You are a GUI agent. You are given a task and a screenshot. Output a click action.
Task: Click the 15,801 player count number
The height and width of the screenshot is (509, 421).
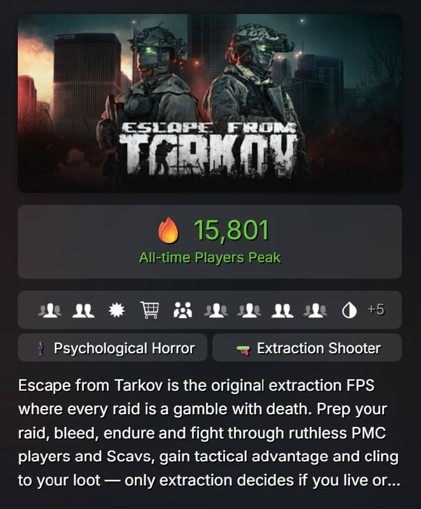coord(231,230)
